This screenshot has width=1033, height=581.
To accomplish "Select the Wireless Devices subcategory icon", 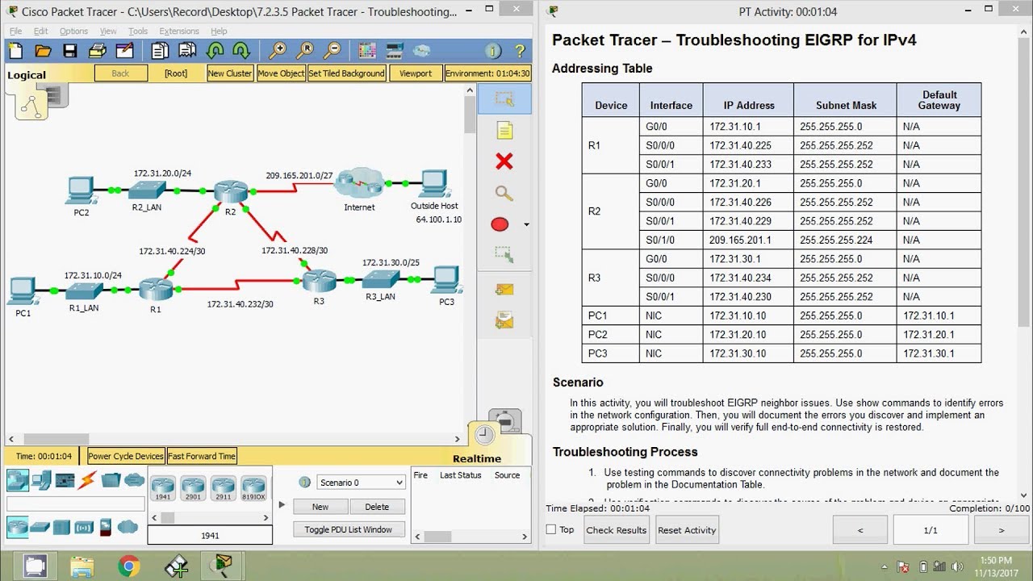I will [84, 528].
